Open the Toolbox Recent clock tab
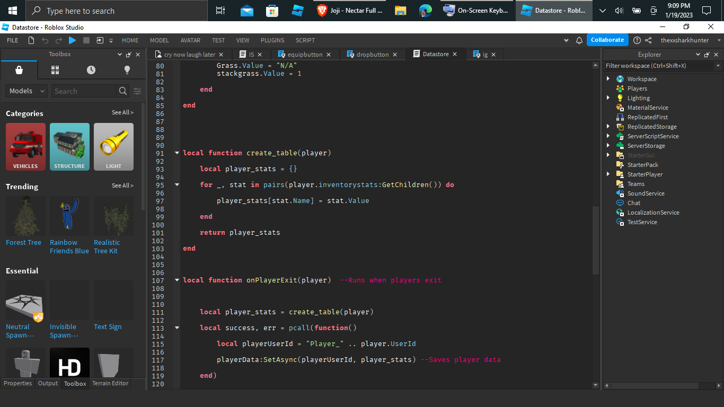The height and width of the screenshot is (407, 724). click(x=91, y=70)
